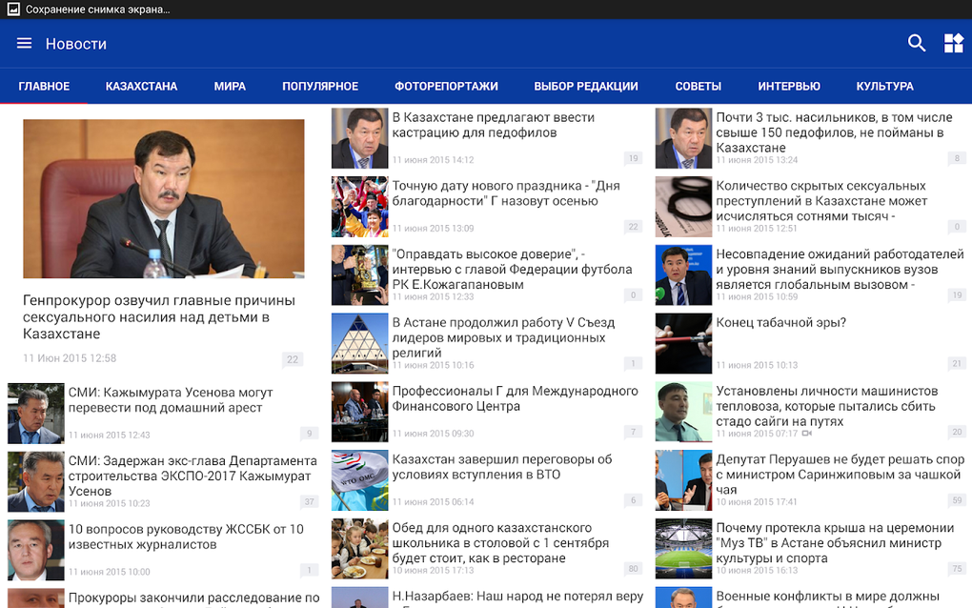This screenshot has height=608, width=972.
Task: Open comment badge 19 on кастрацию article
Action: (633, 158)
